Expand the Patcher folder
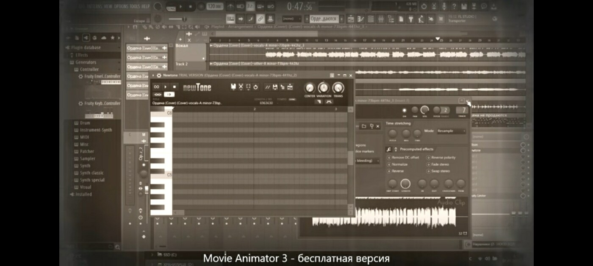The width and height of the screenshot is (593, 266). click(x=84, y=151)
